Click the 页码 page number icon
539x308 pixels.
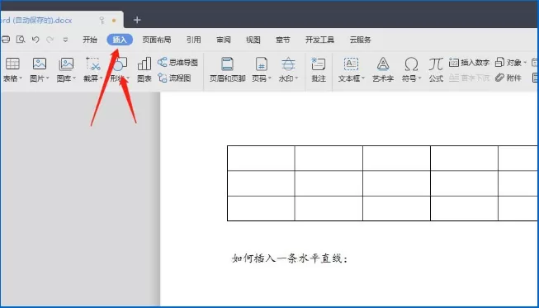pos(262,64)
